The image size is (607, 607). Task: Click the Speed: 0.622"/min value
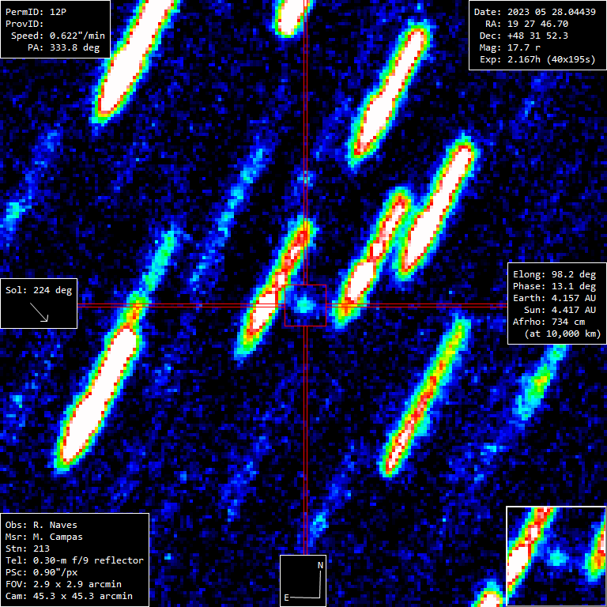point(58,36)
